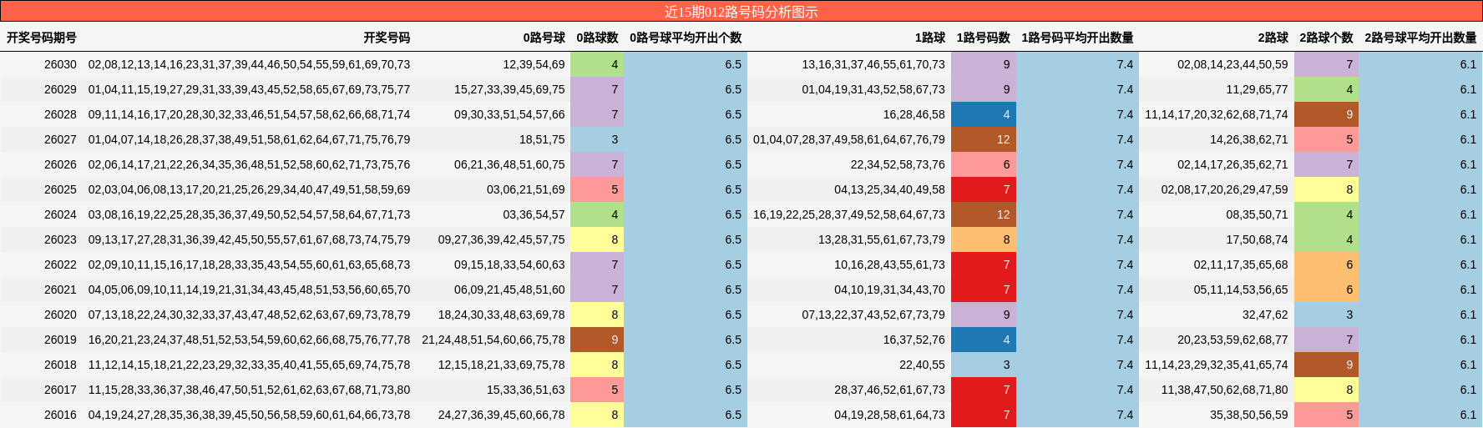This screenshot has height=428, width=1483.
Task: Click the 6.5 average cell in row 26022
Action: point(686,264)
